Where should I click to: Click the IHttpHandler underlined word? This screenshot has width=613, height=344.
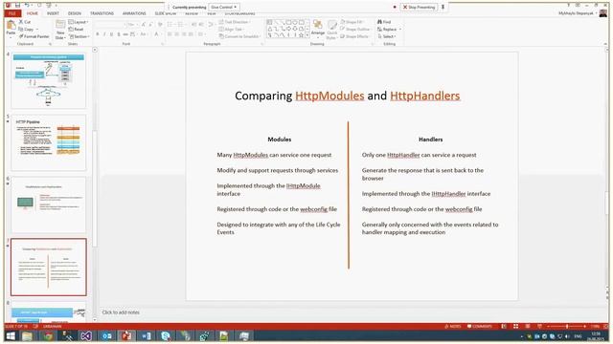pos(448,194)
